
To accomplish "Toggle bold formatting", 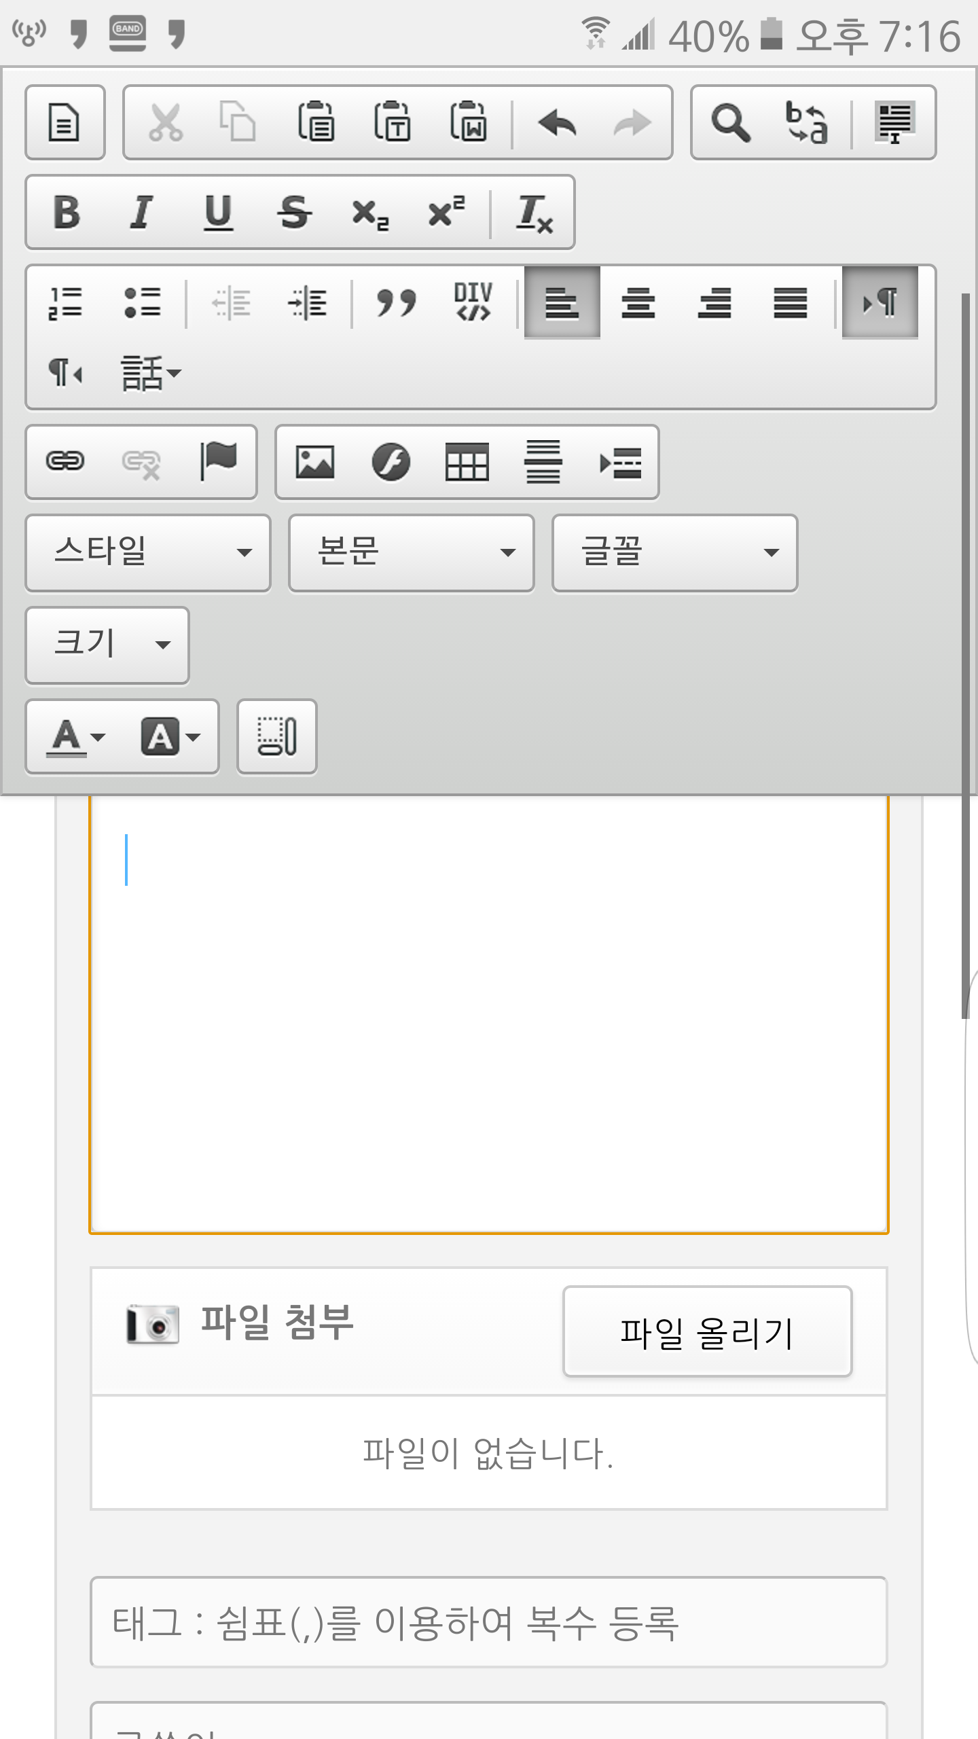I will (67, 213).
